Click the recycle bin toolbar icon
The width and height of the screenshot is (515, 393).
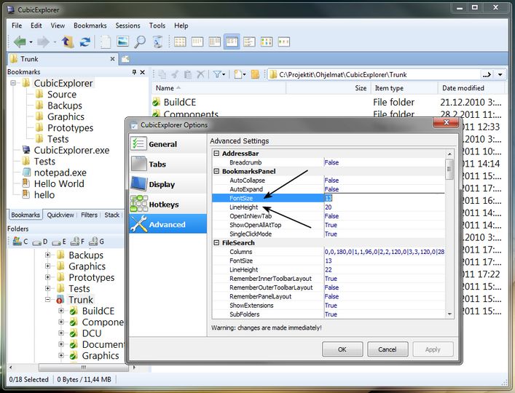158,42
